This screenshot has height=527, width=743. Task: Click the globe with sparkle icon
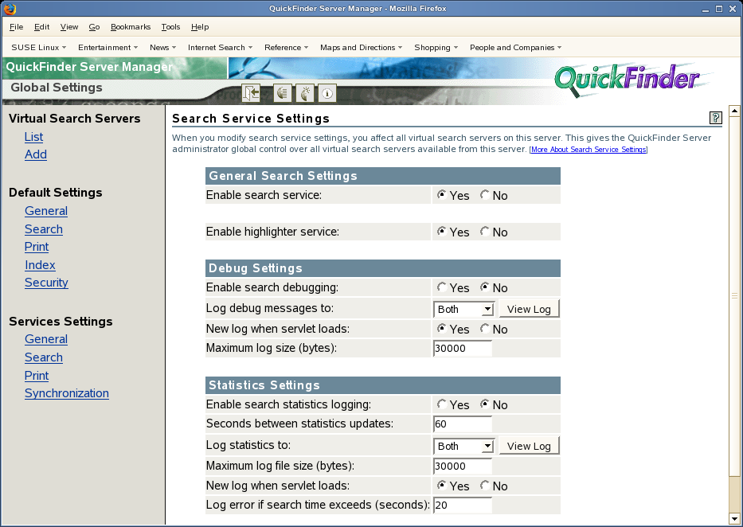(x=305, y=93)
